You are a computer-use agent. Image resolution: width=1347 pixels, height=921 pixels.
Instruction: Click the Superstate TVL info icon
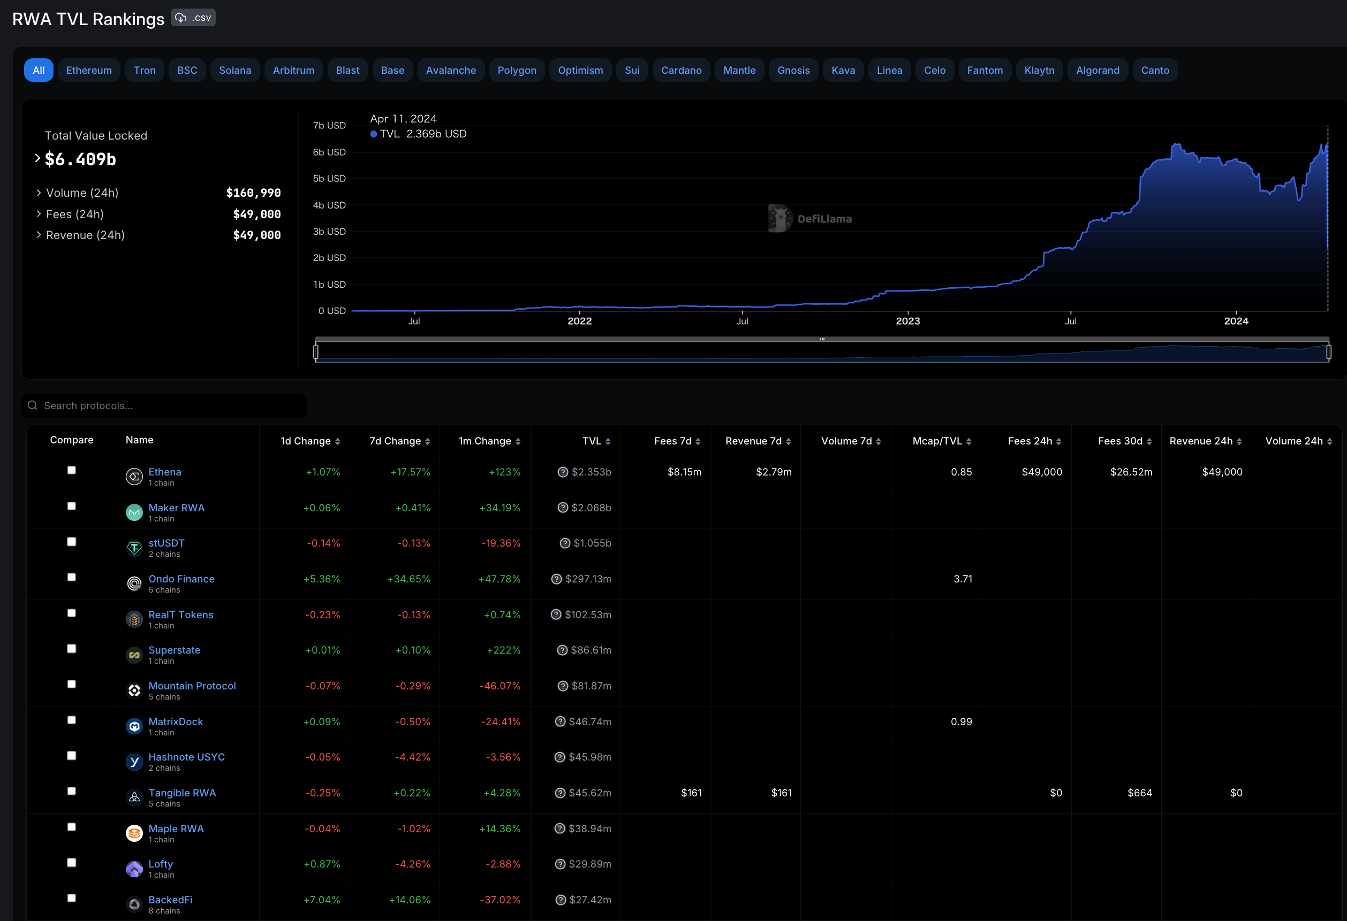(562, 650)
